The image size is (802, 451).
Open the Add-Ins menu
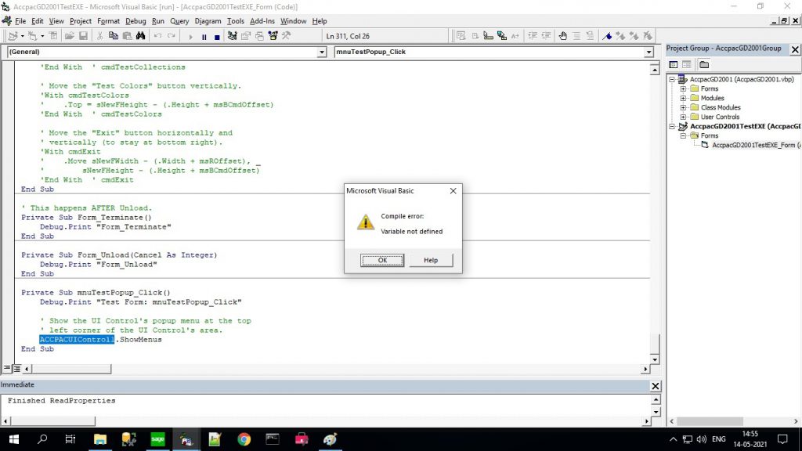[x=262, y=21]
